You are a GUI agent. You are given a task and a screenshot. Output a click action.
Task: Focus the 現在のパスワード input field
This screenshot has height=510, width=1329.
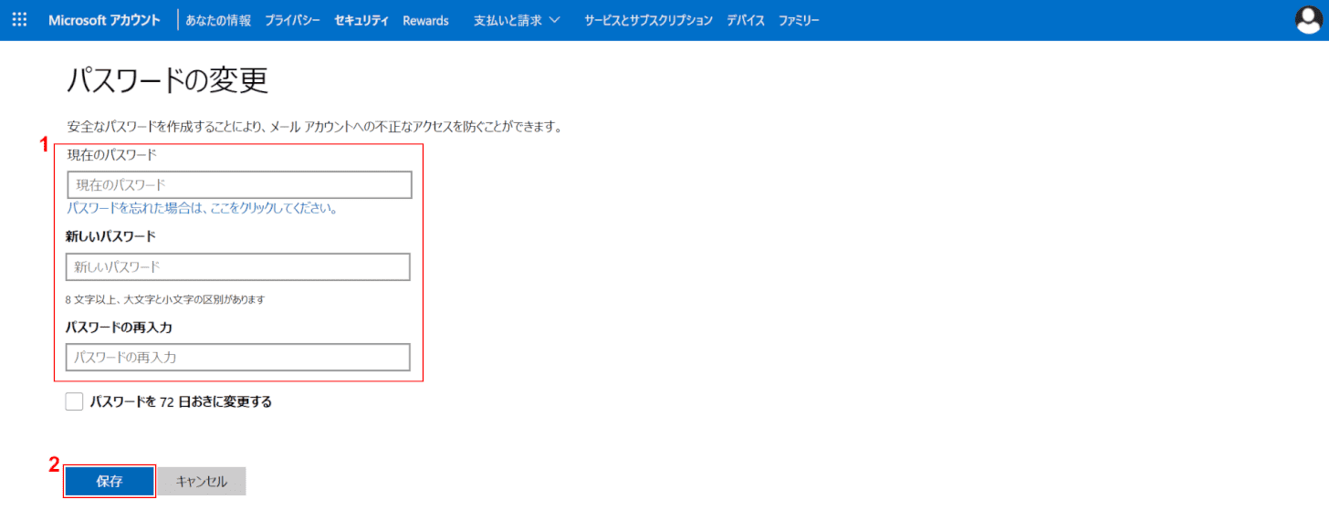click(240, 185)
